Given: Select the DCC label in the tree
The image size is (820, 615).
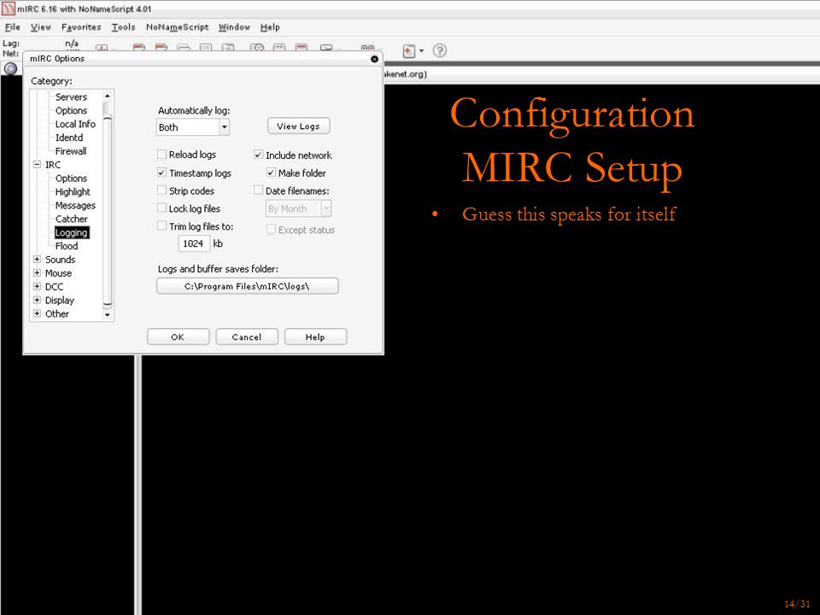Looking at the screenshot, I should pyautogui.click(x=54, y=287).
